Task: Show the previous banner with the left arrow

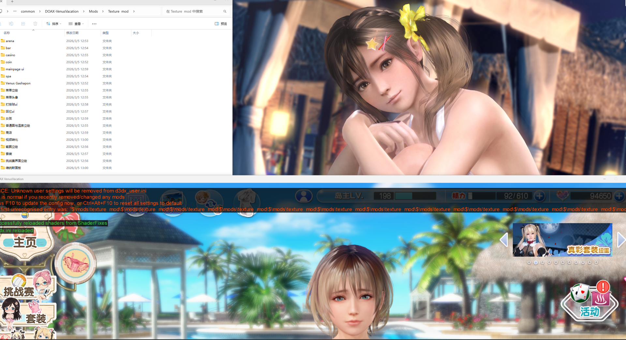Action: (x=504, y=240)
